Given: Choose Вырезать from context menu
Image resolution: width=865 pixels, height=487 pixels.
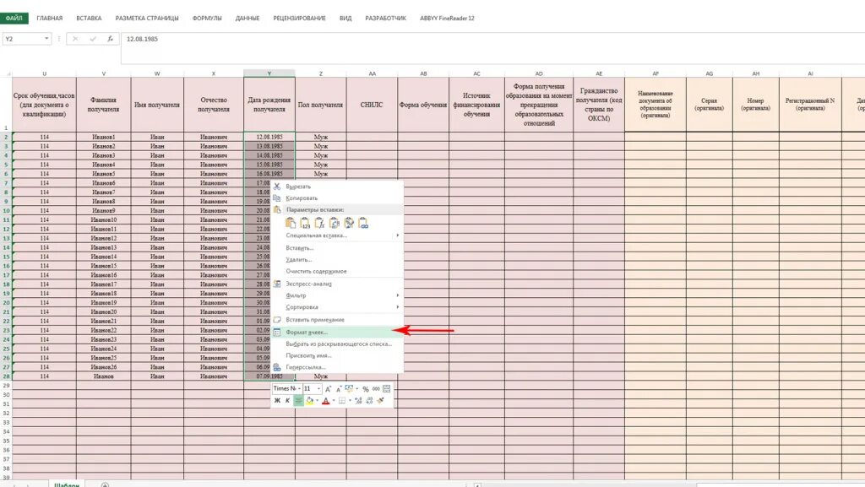Looking at the screenshot, I should (x=337, y=187).
